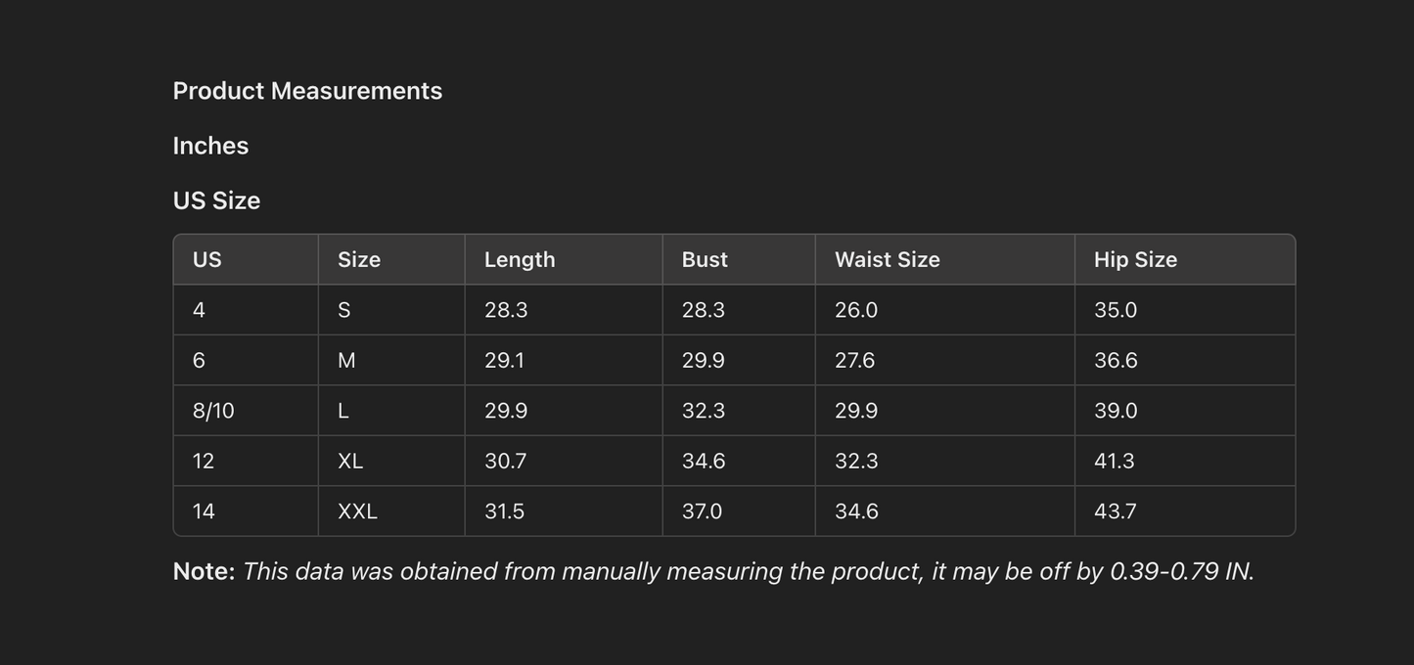
Task: Click the Bust column header
Action: click(705, 260)
